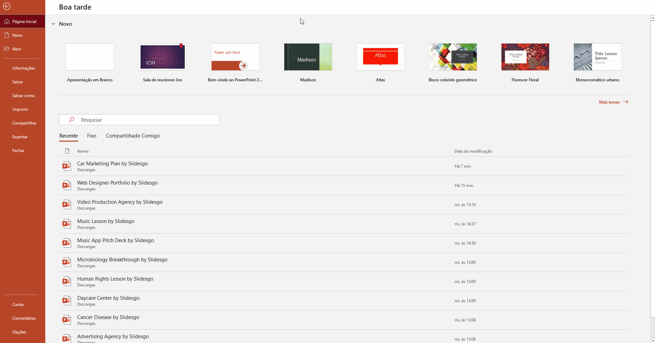Select the Bloco colorido geométrico theme
Image resolution: width=655 pixels, height=343 pixels.
453,57
